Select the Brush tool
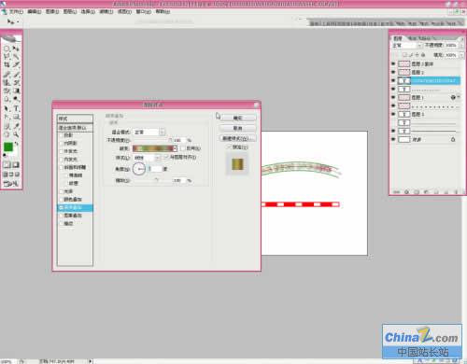 point(16,75)
